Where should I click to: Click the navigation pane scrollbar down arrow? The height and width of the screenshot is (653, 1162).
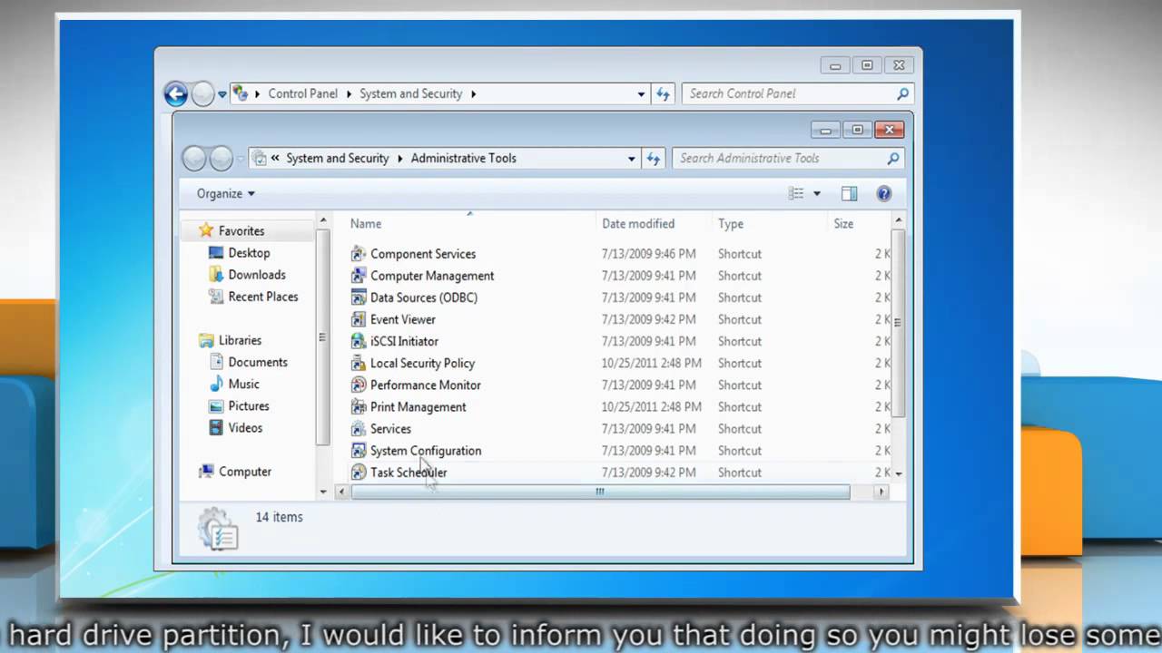(x=323, y=492)
